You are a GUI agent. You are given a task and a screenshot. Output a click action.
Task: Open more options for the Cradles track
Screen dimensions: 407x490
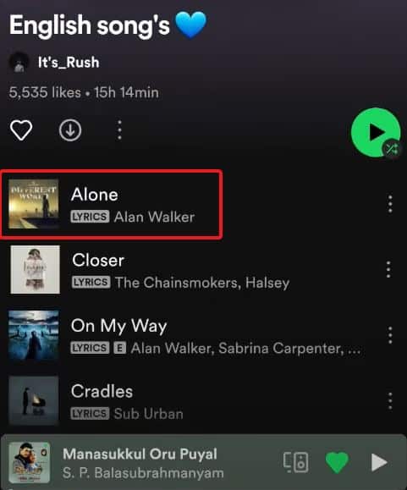click(x=390, y=401)
